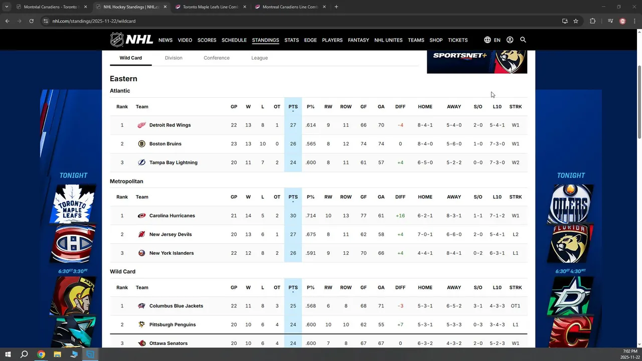Click the Sportsnet+ advertisement banner
642x361 pixels.
(x=477, y=62)
